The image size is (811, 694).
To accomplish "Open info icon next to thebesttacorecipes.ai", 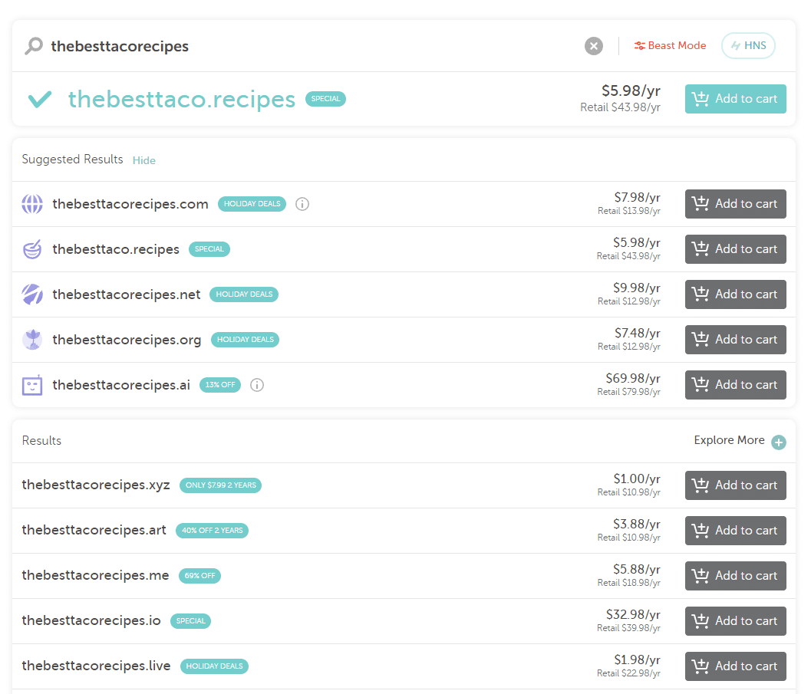I will pos(257,385).
